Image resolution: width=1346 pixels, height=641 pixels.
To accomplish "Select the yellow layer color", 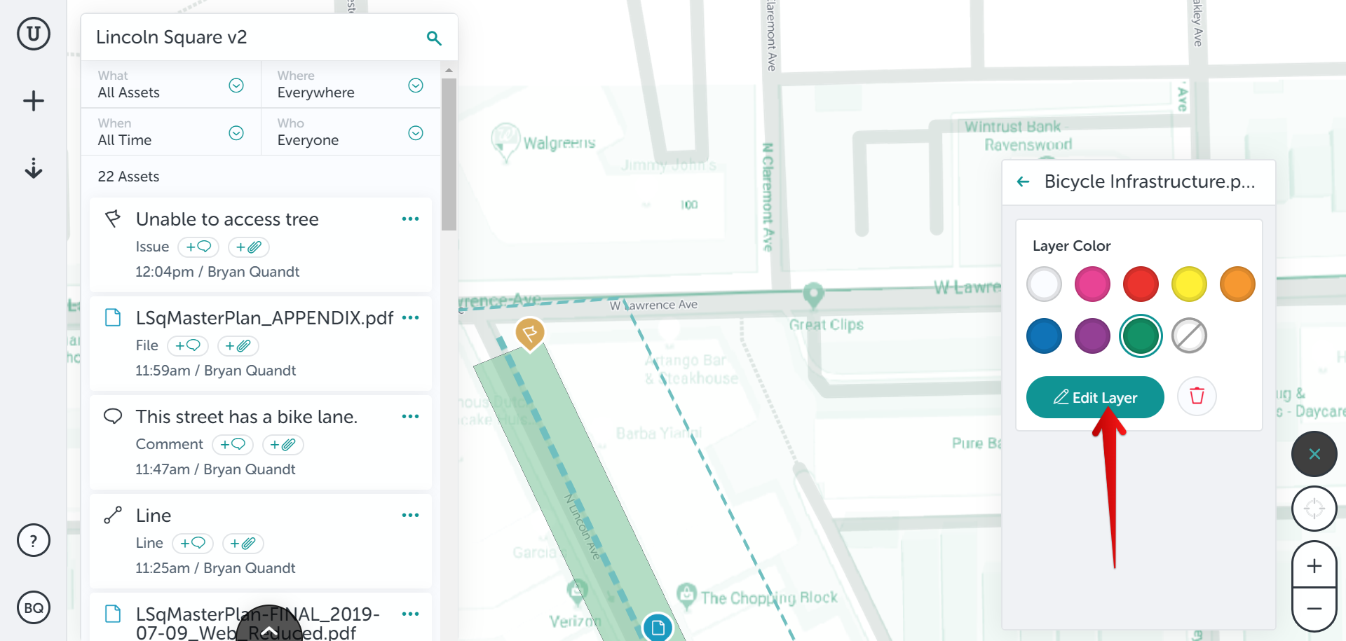I will (1189, 284).
